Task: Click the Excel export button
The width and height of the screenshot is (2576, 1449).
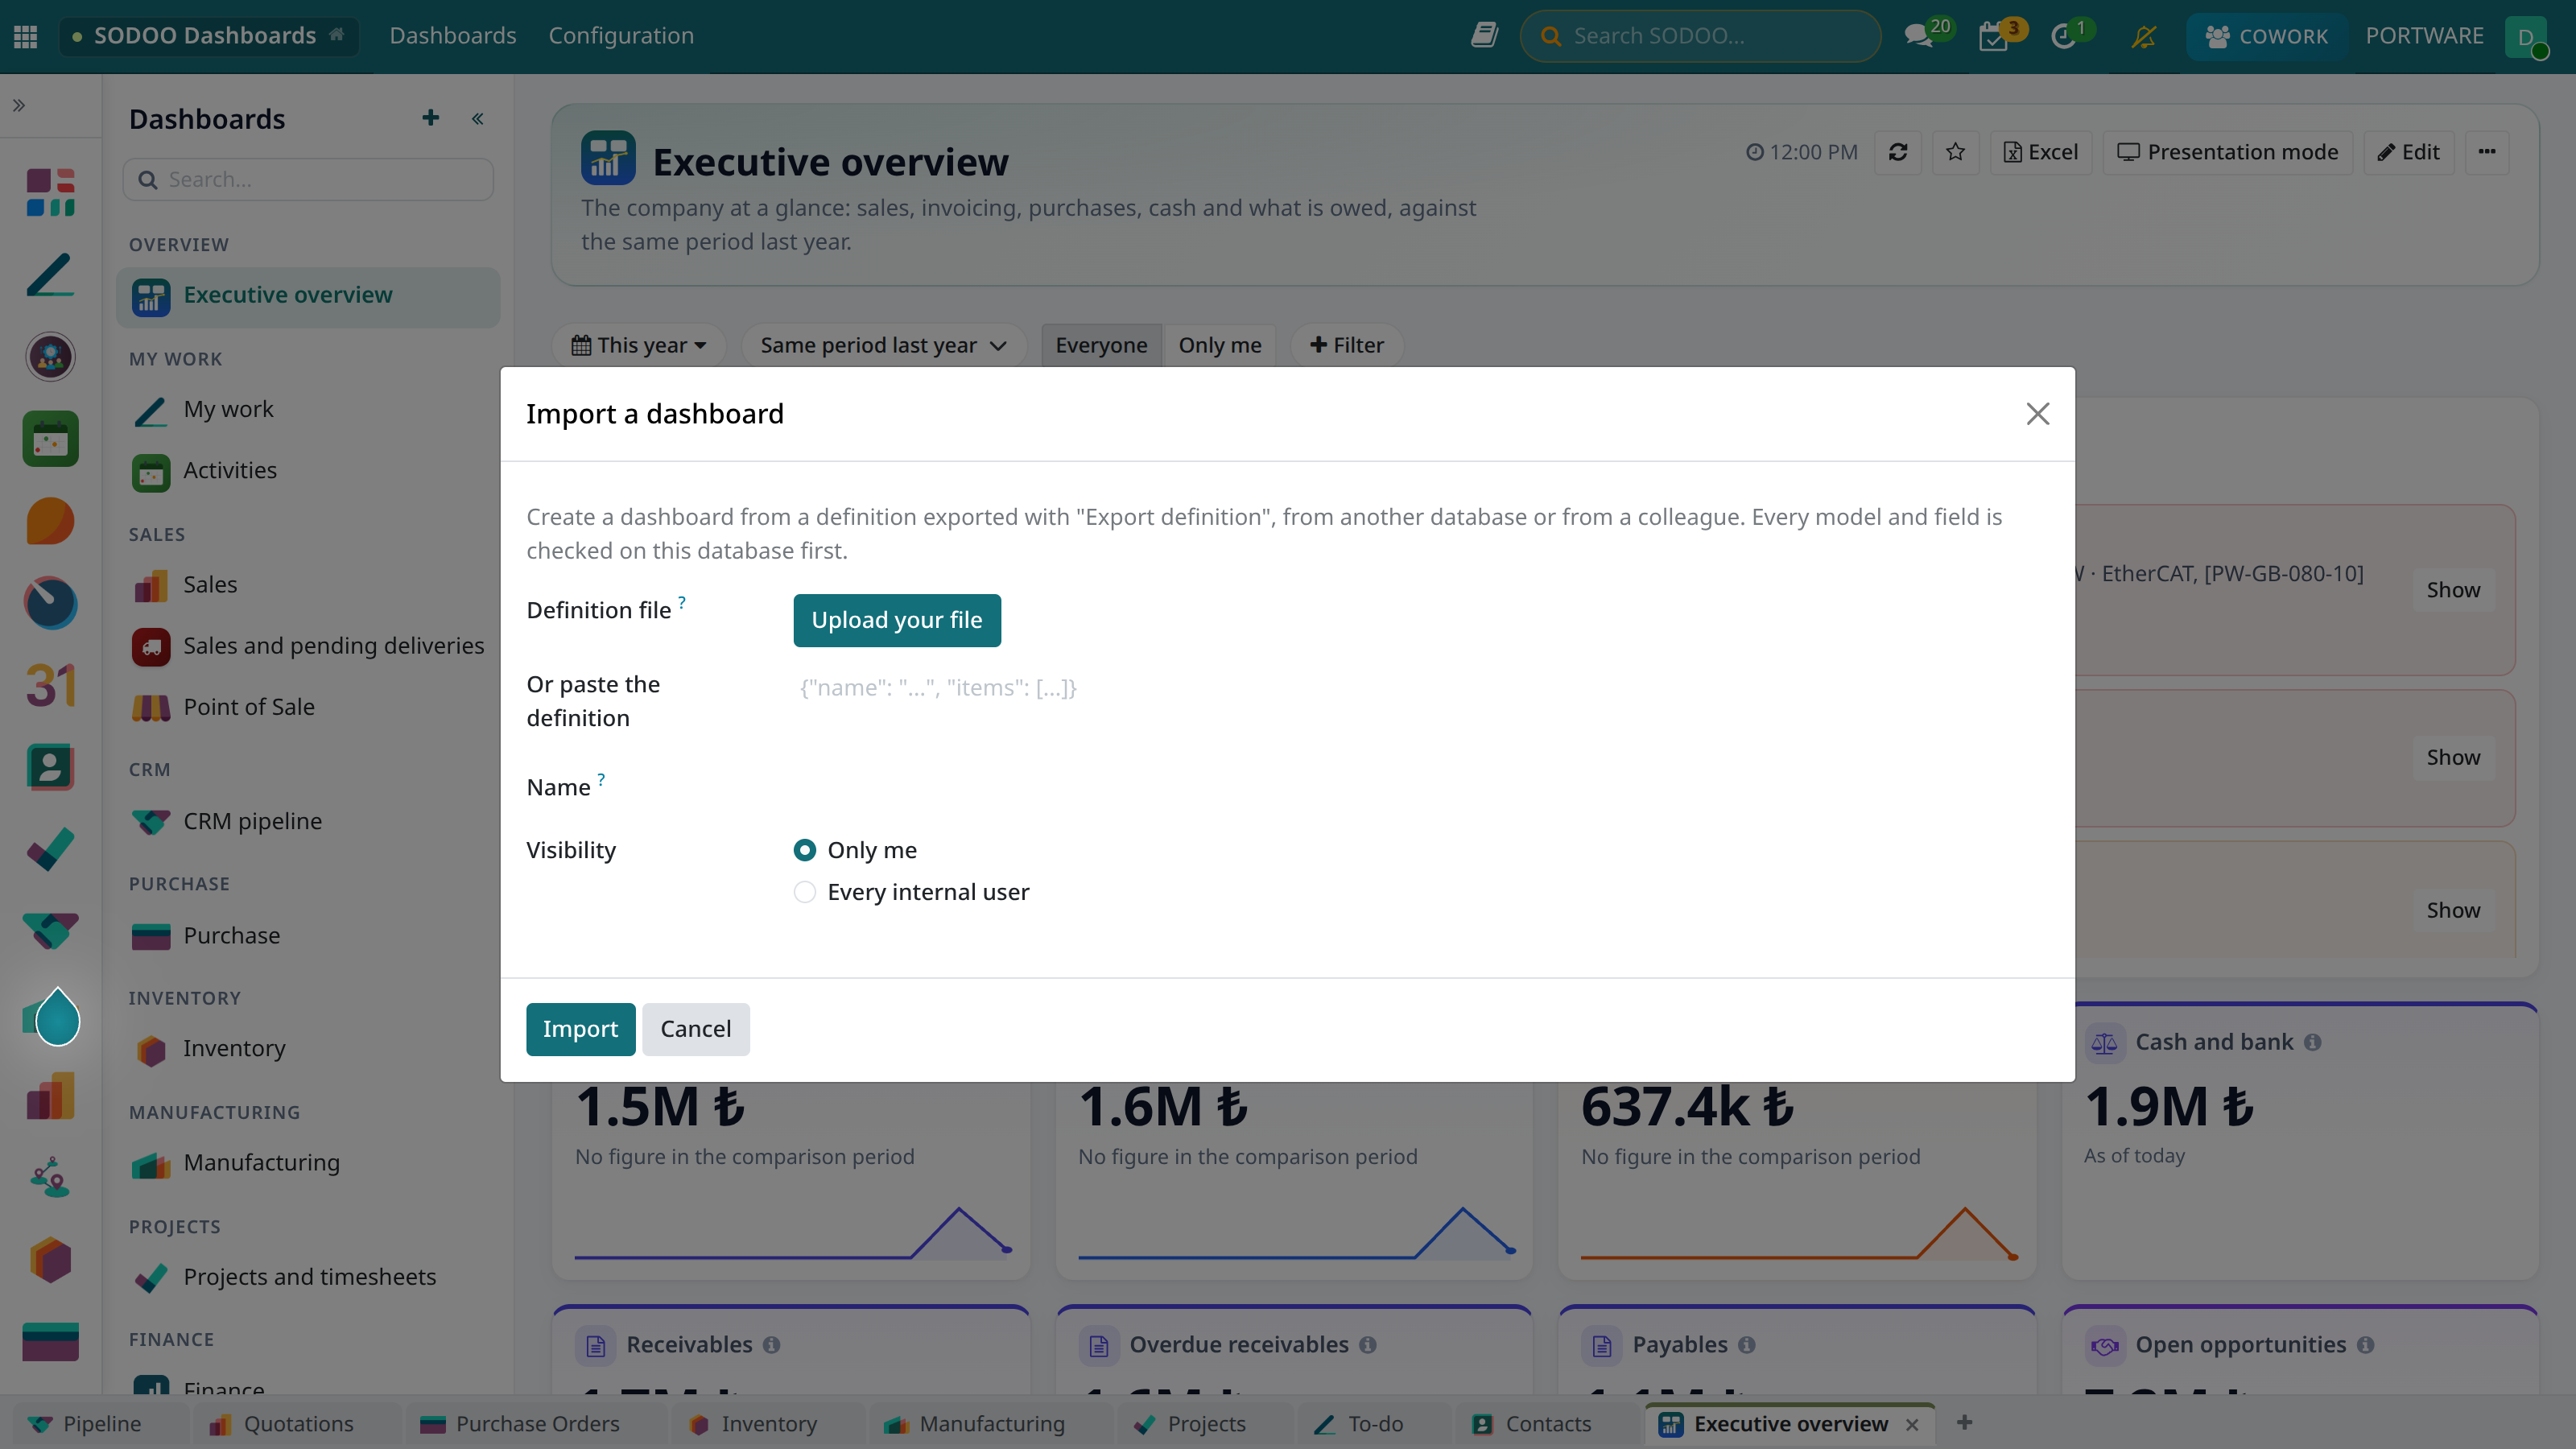Action: (x=2041, y=152)
